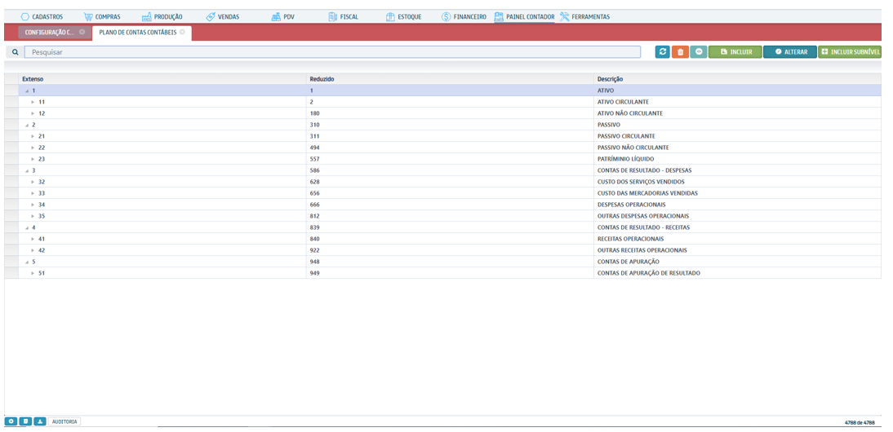
Task: Expand the tree node for account 32
Action: [x=33, y=182]
